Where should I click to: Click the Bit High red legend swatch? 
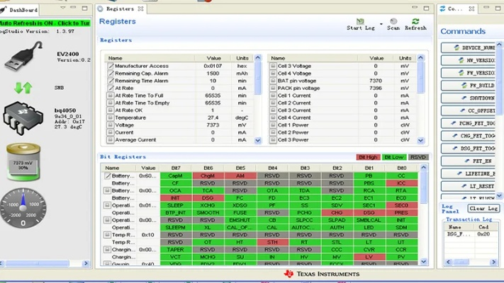pyautogui.click(x=367, y=157)
